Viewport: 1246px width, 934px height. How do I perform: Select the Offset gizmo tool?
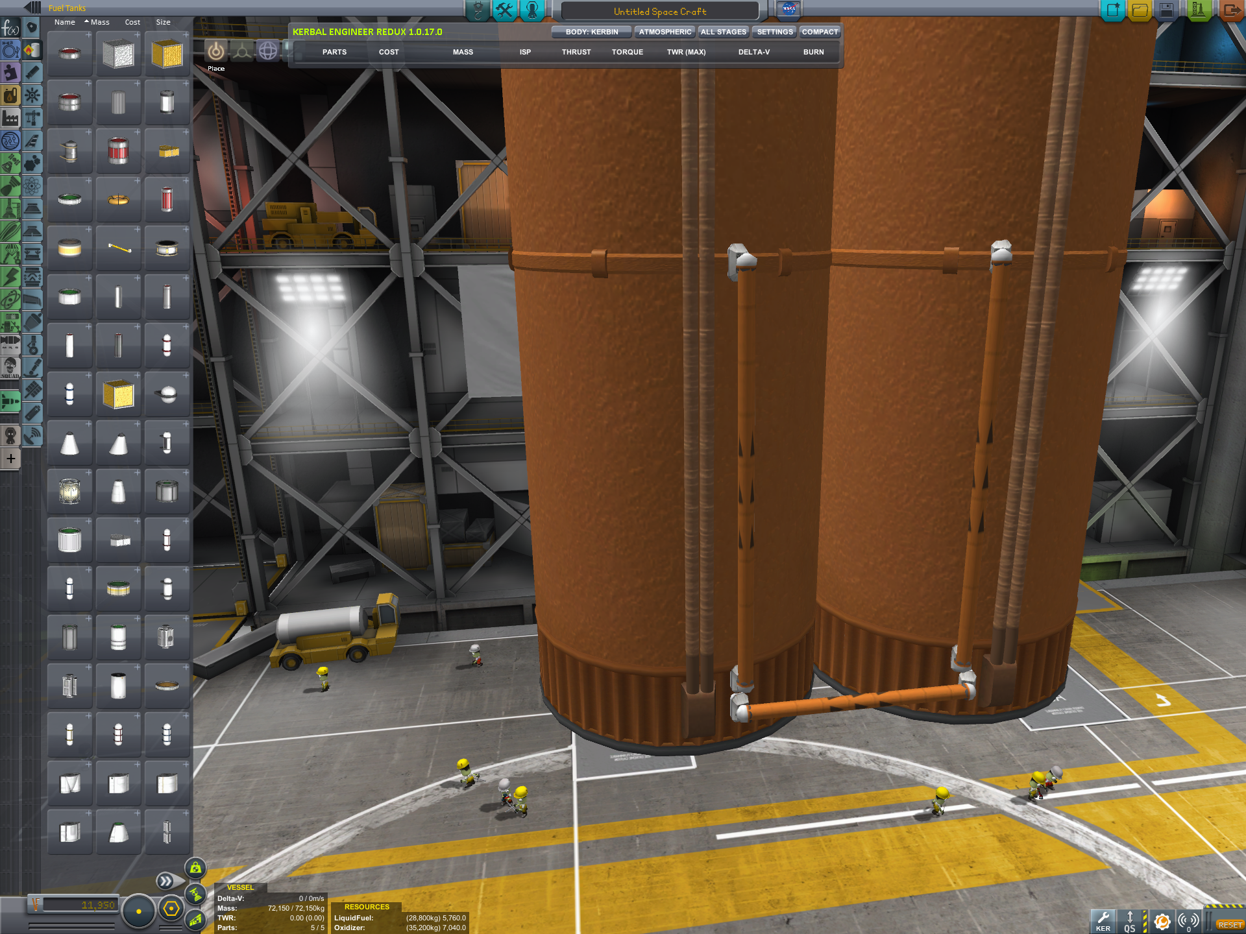242,51
